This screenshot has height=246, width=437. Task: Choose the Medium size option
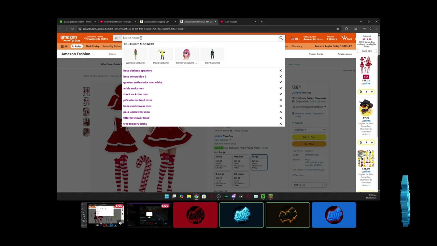point(241,162)
